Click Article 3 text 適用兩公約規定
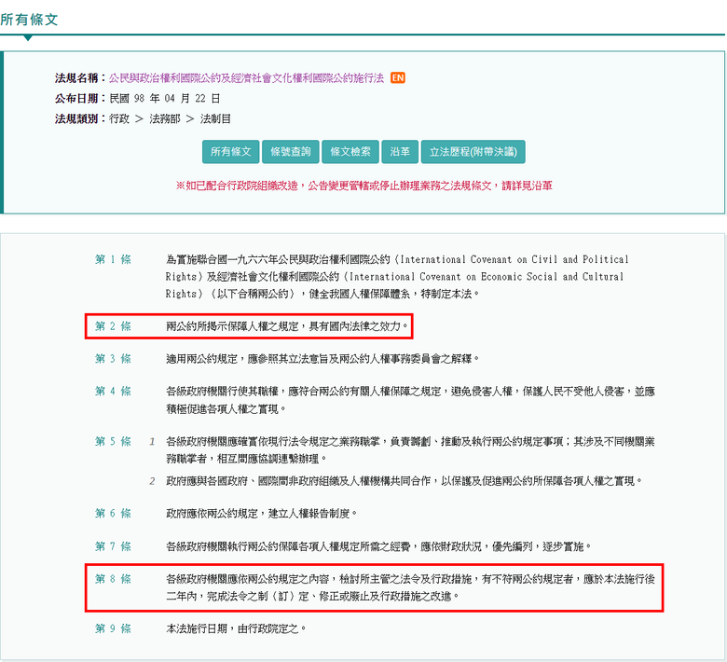This screenshot has height=662, width=727. pos(201,359)
